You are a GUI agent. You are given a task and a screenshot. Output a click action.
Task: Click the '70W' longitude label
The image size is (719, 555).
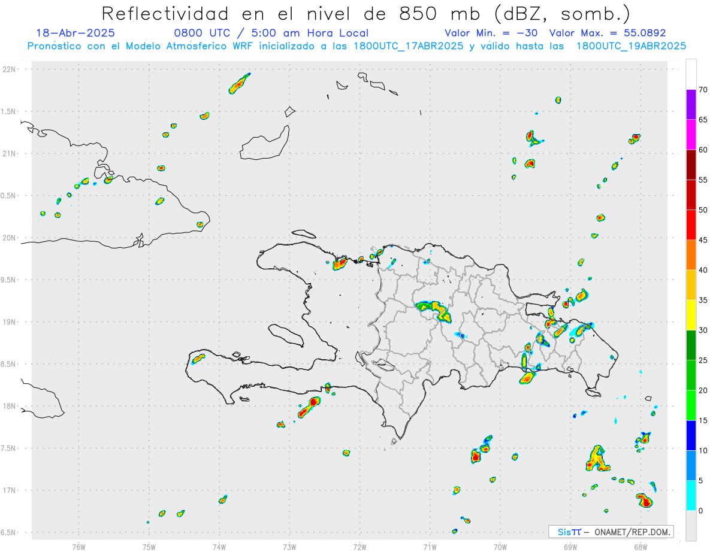[500, 547]
